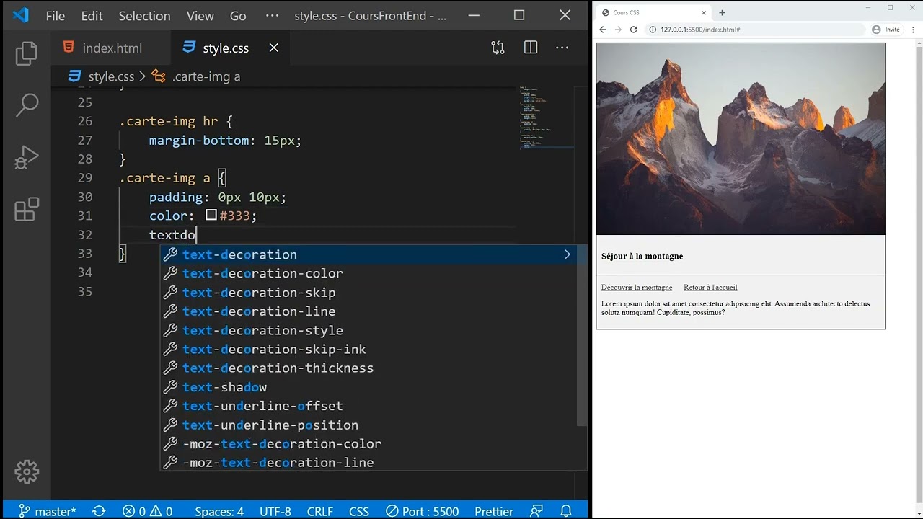This screenshot has height=519, width=923.
Task: Open the Edit menu
Action: coord(92,16)
